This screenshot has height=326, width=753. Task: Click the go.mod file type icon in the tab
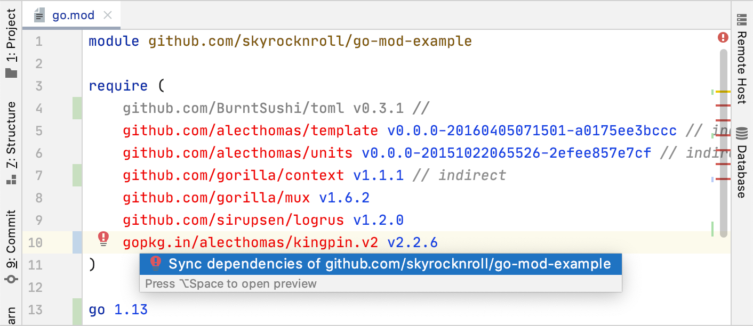(x=39, y=15)
